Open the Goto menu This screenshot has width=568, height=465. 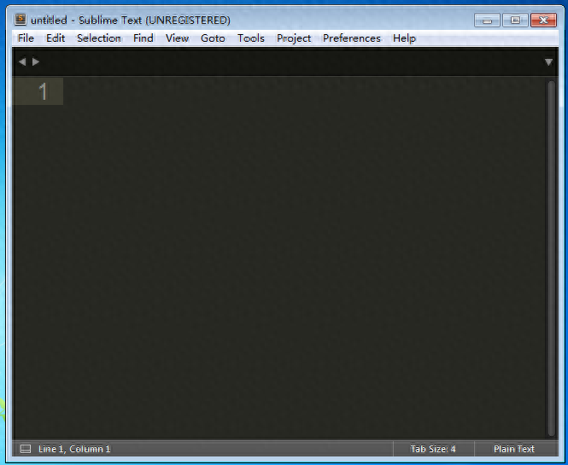[213, 38]
